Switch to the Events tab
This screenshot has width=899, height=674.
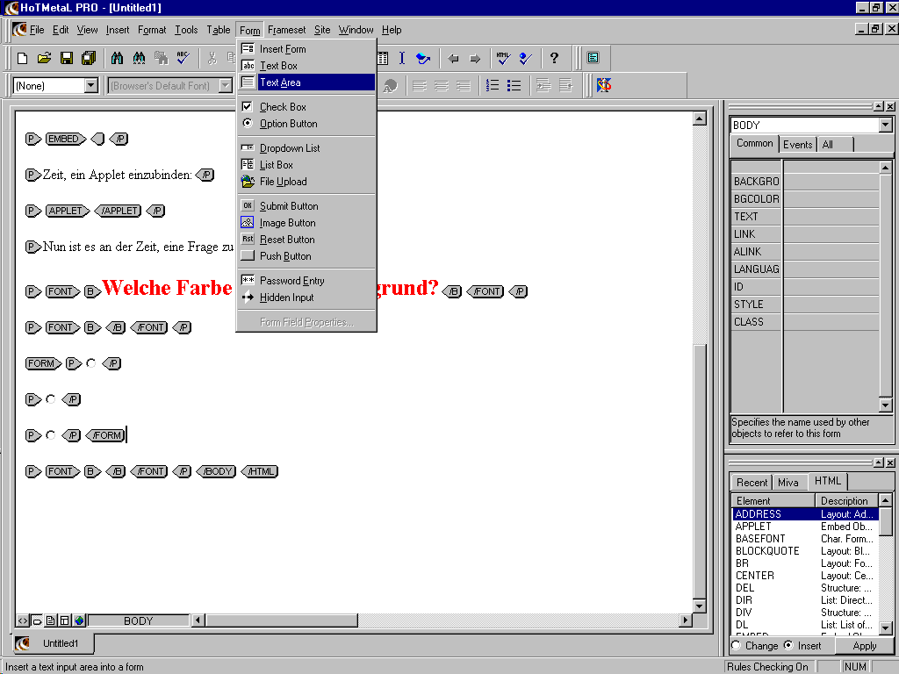(797, 145)
